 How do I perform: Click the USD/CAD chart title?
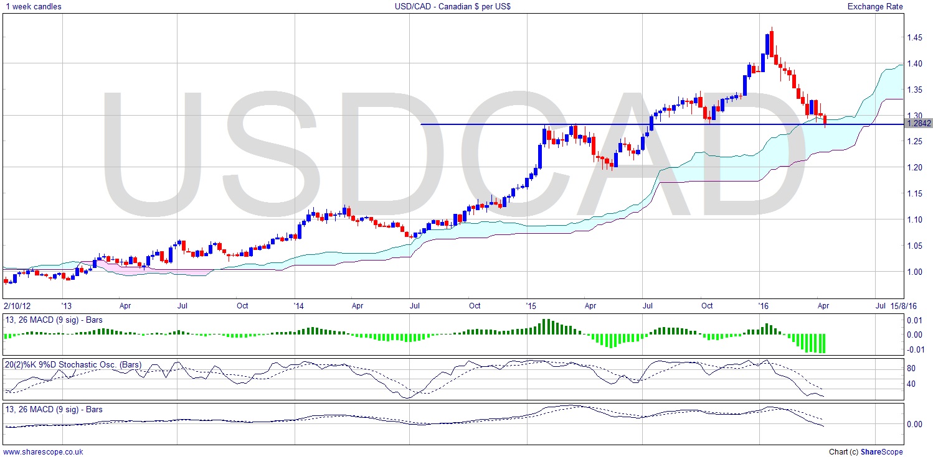pos(466,6)
